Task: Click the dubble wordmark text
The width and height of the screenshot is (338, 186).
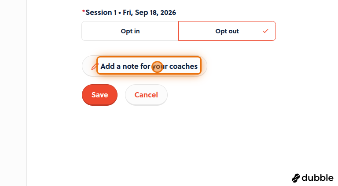Action: [317, 178]
